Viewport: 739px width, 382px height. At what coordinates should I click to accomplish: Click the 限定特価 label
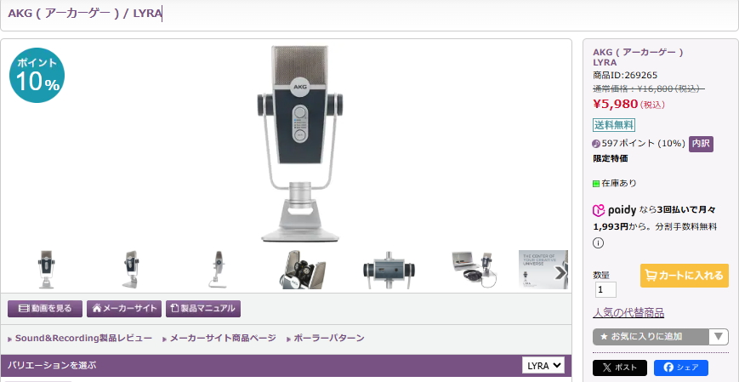[610, 158]
